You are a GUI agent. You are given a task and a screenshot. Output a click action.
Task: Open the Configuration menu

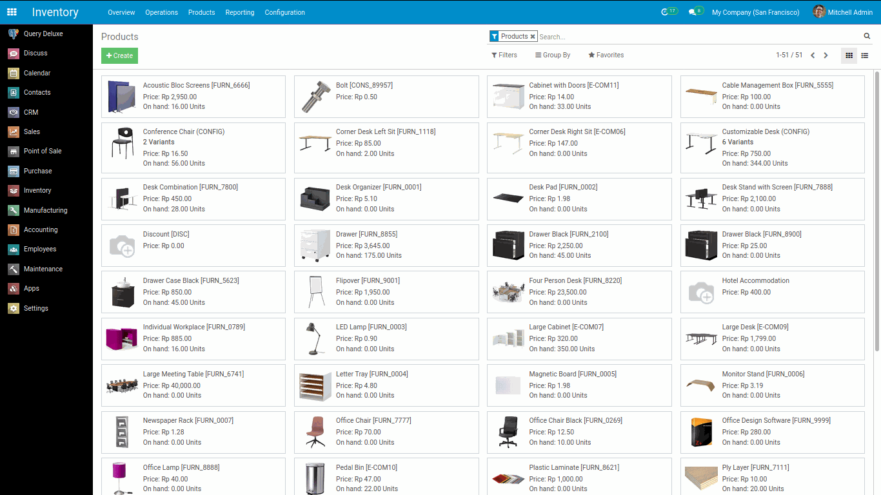[x=284, y=12]
